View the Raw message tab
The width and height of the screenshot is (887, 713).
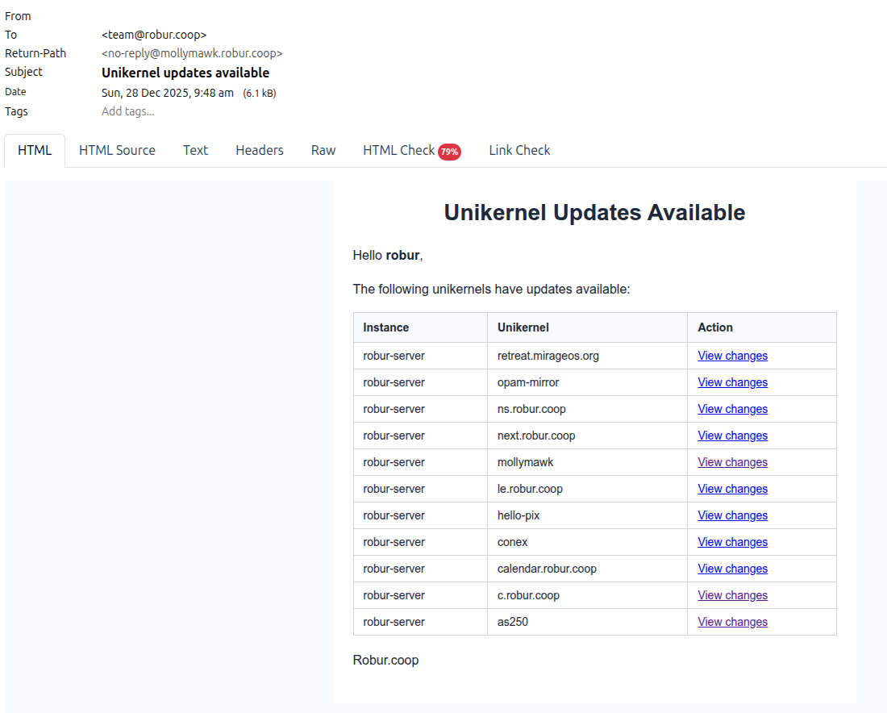coord(323,150)
